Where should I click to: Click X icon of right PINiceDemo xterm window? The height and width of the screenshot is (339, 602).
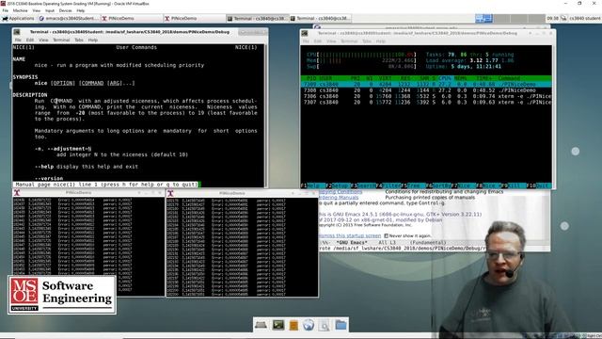coord(170,193)
